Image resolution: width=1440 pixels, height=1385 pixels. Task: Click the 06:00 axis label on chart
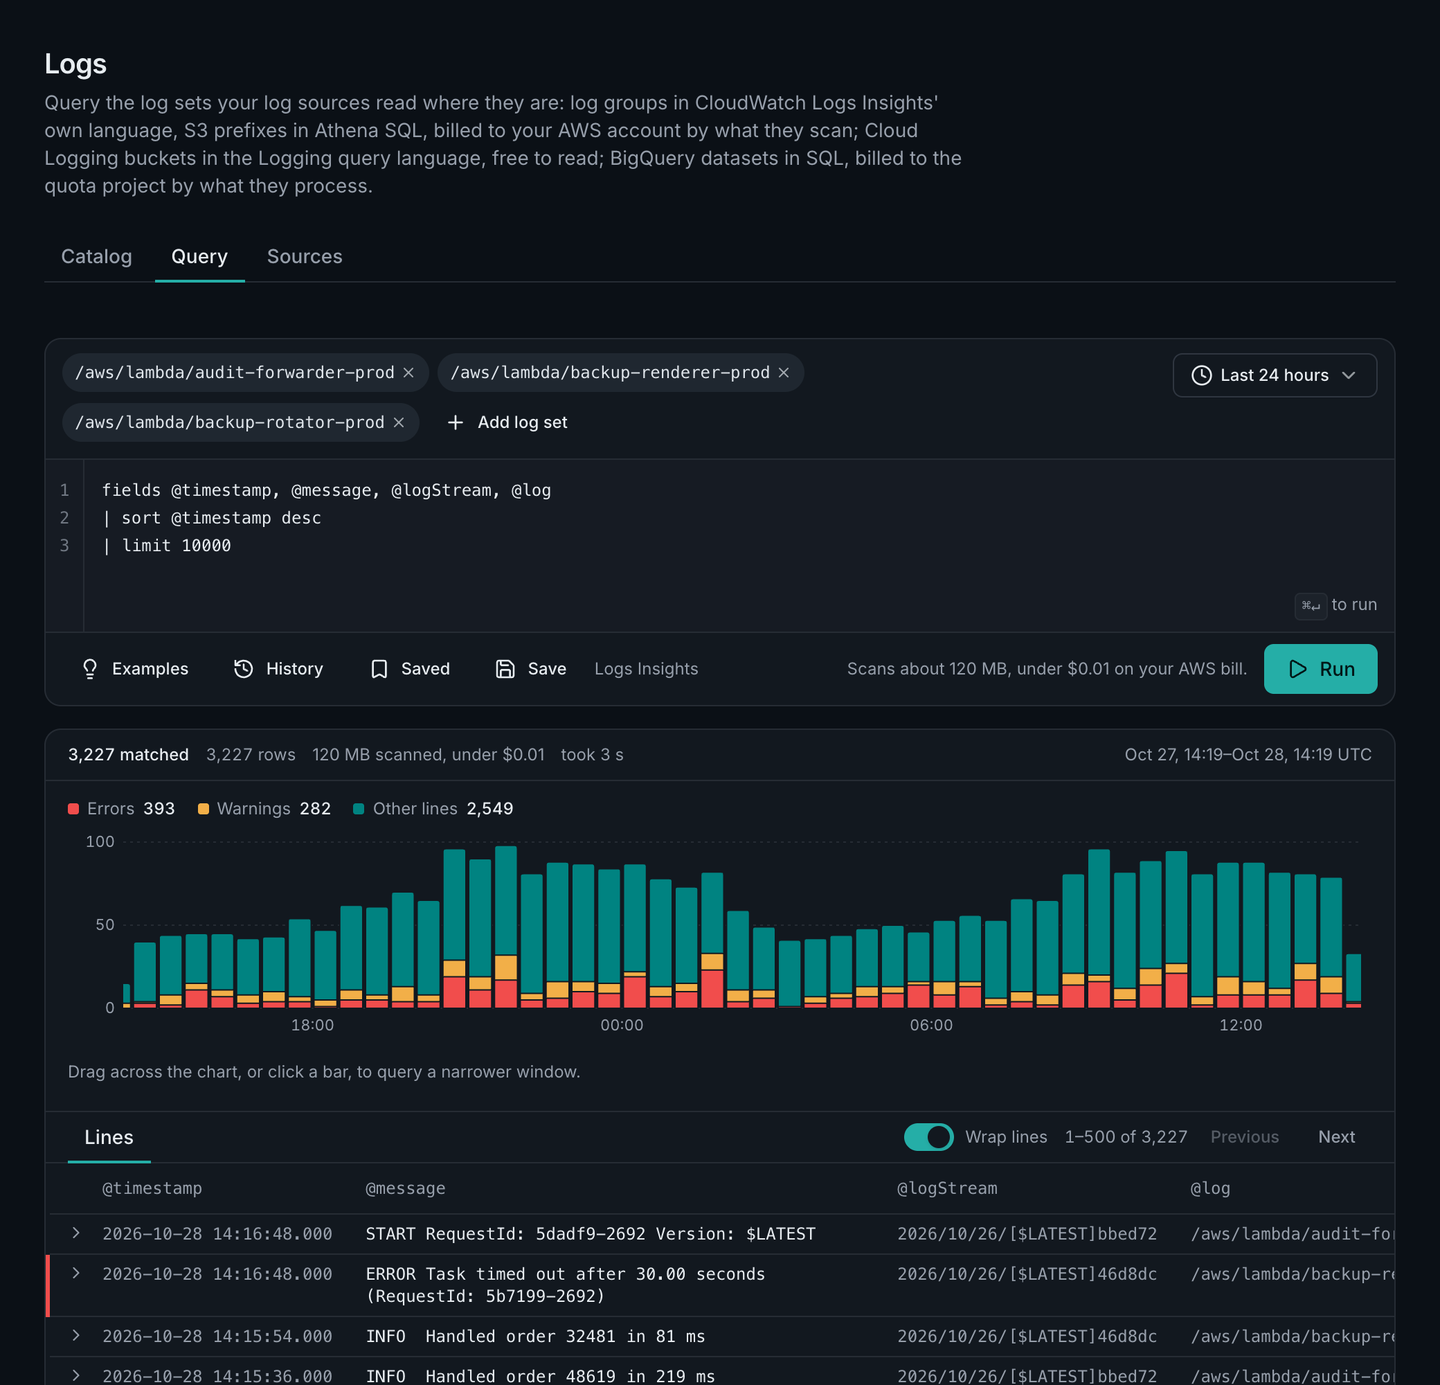pos(931,1025)
